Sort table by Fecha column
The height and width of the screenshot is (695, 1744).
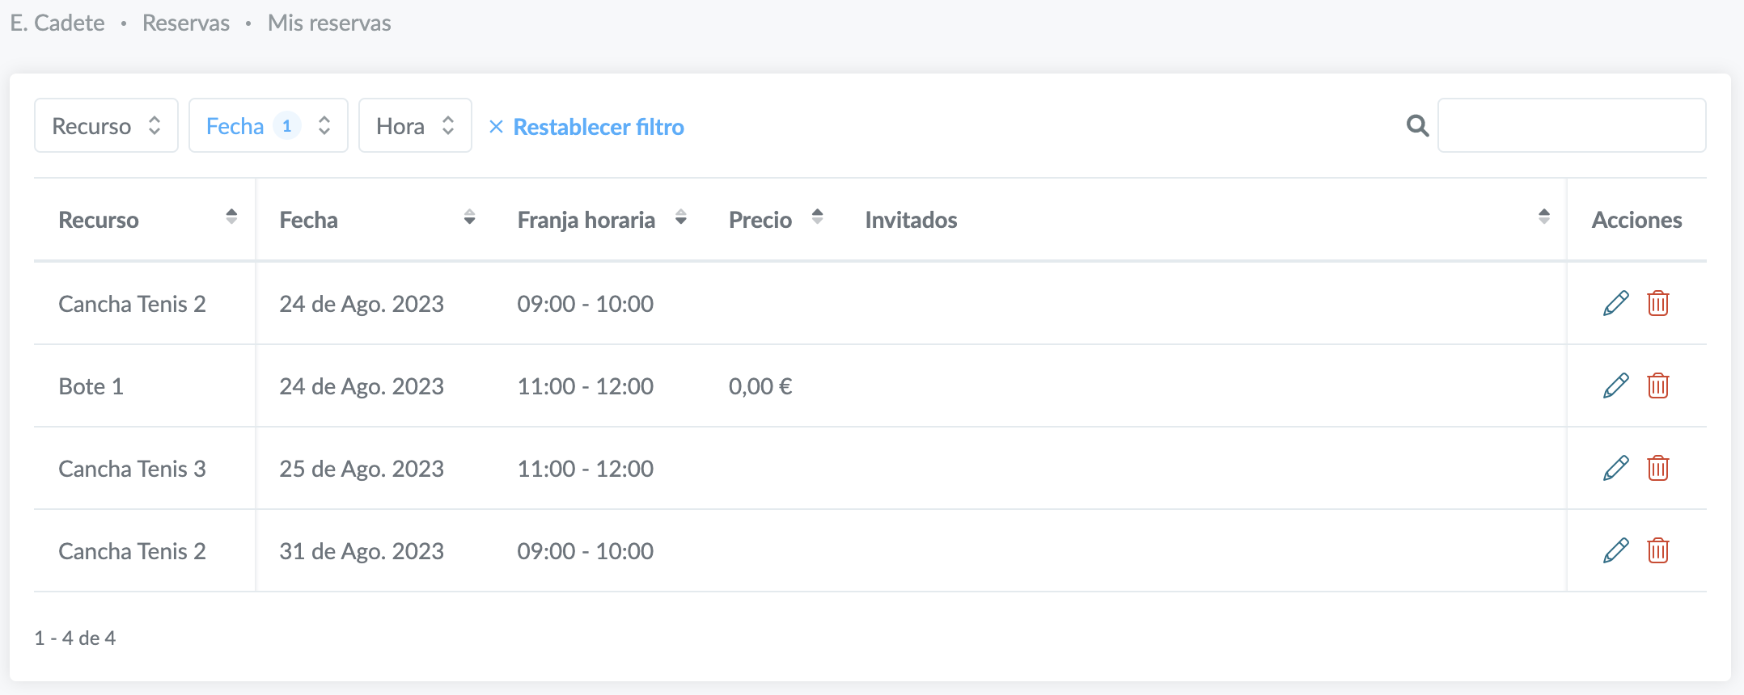click(x=469, y=217)
